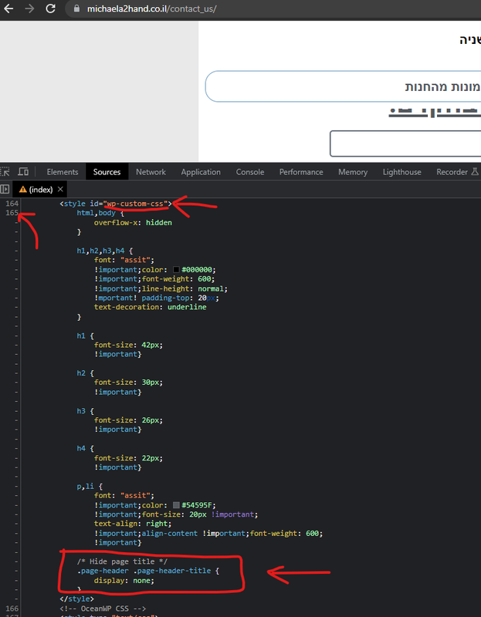Open the color picker for the #54595F swatch
This screenshot has height=617, width=481.
(x=177, y=505)
